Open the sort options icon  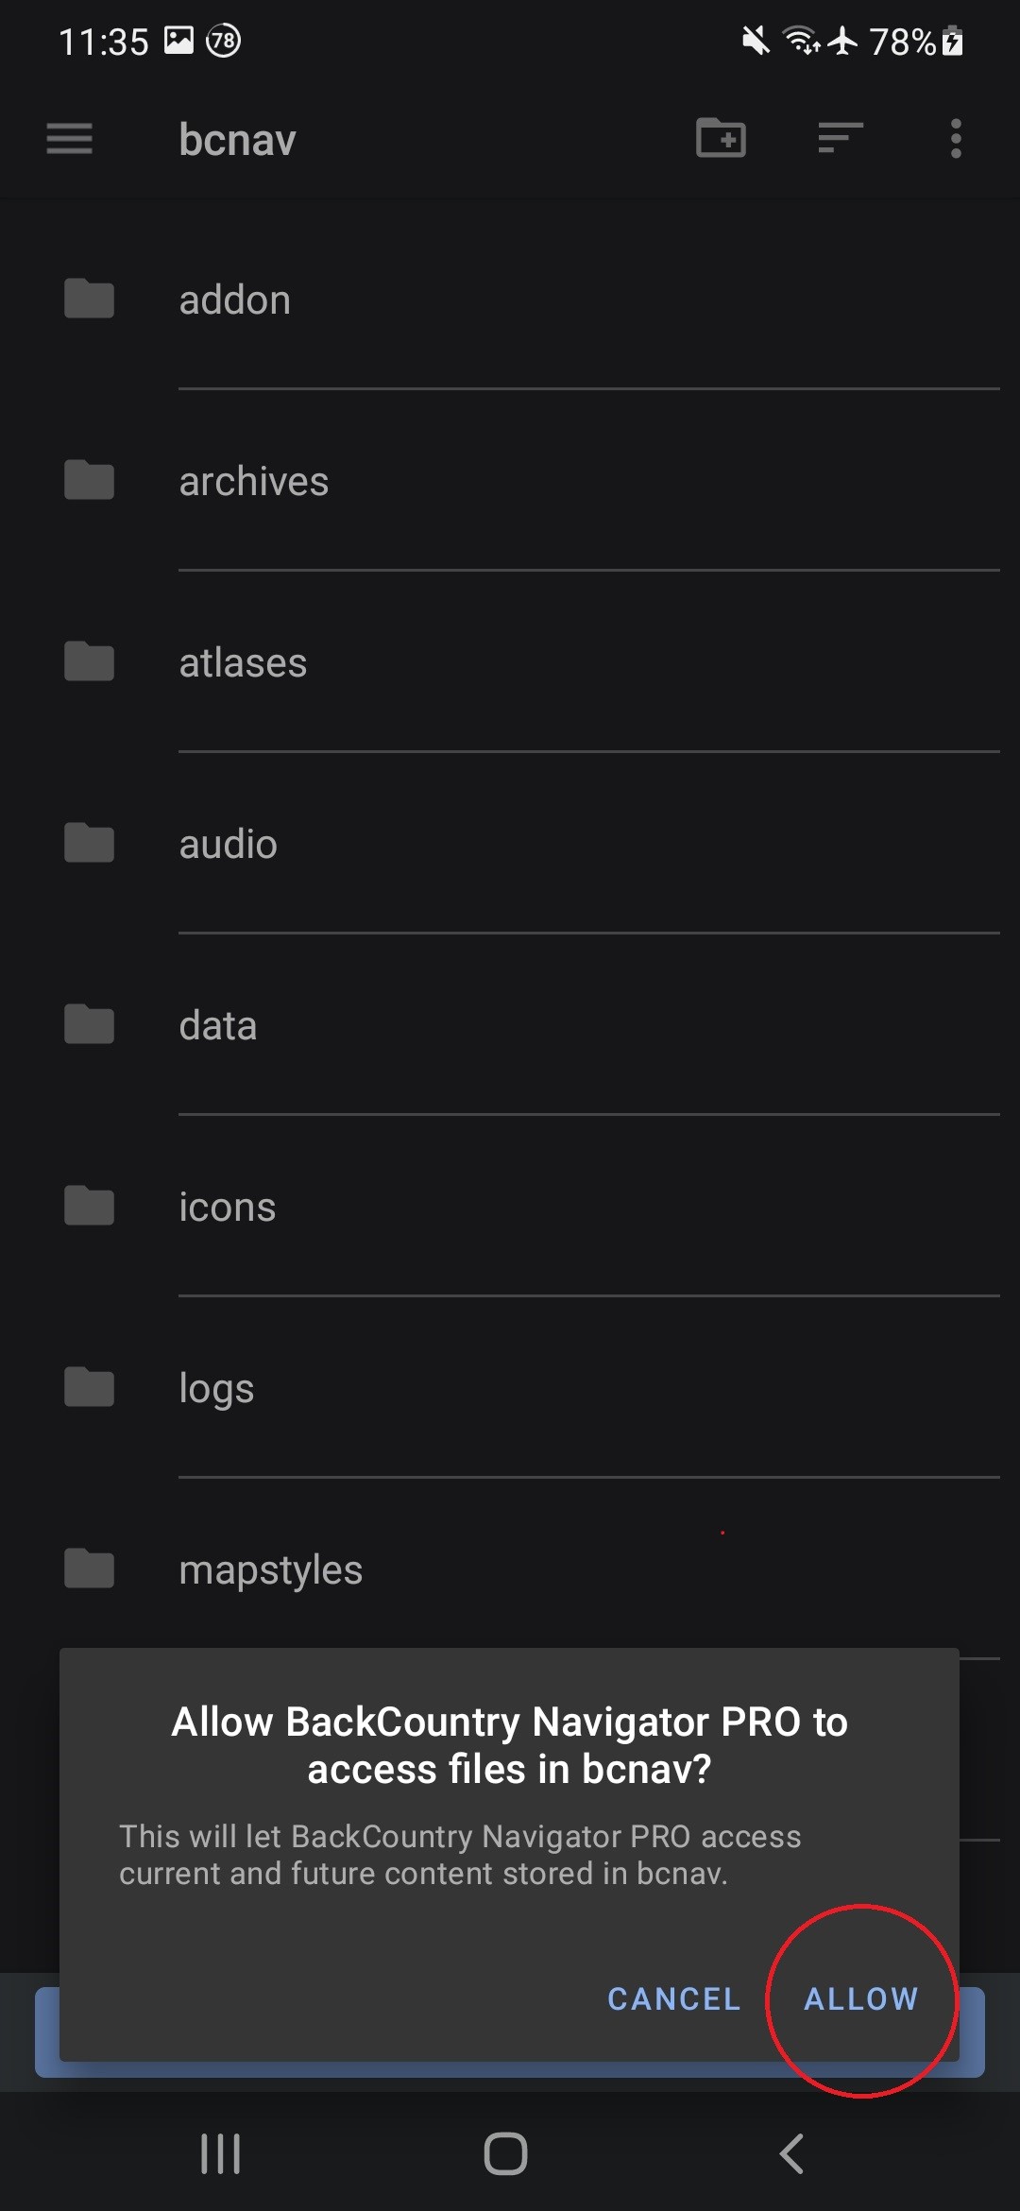coord(840,139)
